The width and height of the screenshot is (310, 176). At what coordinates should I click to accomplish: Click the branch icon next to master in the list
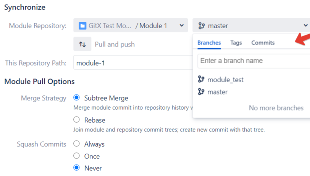tap(201, 92)
